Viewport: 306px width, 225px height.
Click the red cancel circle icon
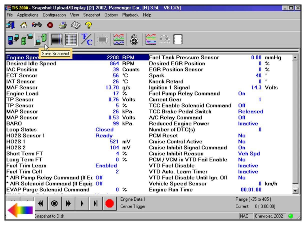50,25
